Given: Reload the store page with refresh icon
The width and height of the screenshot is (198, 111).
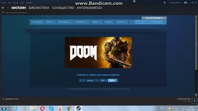Looking at the screenshot, I should 3,12.
